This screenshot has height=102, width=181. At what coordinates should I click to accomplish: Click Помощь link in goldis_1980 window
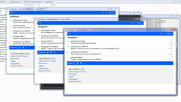[71, 76]
